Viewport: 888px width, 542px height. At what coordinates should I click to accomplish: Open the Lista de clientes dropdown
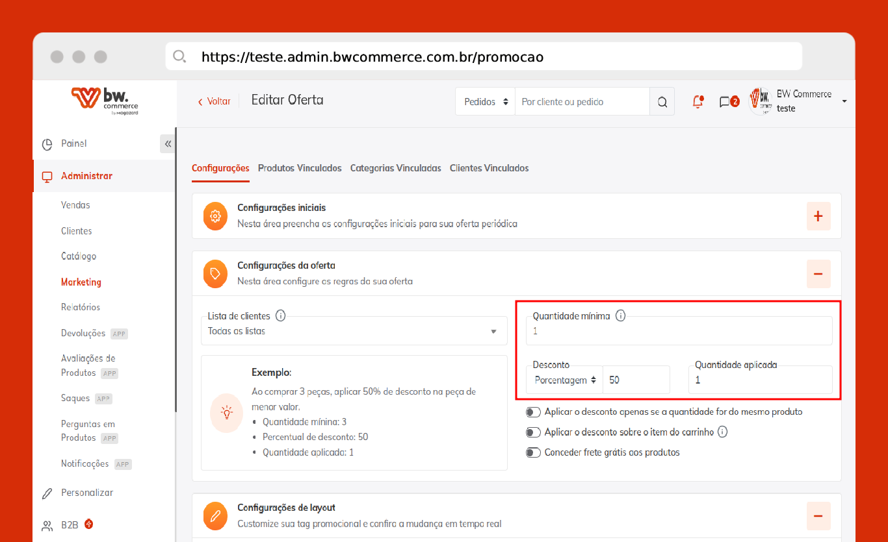(354, 331)
